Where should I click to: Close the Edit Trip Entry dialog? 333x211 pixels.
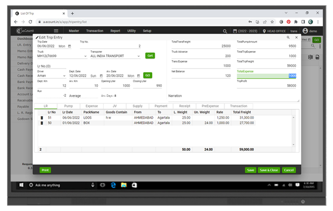(296, 37)
